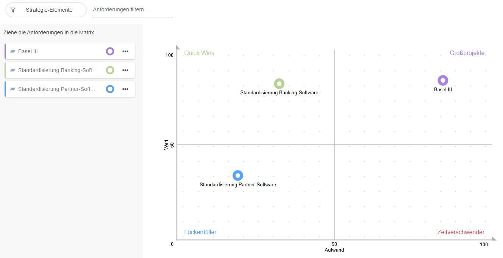
Task: Click the Standardisierung Partner-Software list item icon
Action: pyautogui.click(x=13, y=89)
